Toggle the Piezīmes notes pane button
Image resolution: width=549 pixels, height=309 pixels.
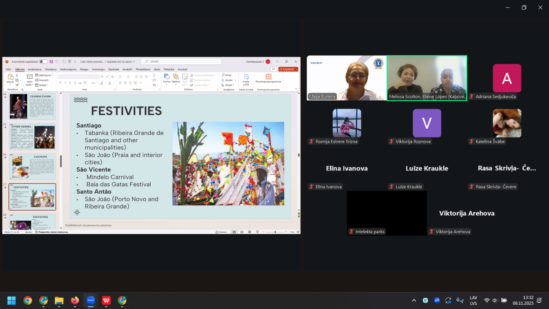(221, 232)
